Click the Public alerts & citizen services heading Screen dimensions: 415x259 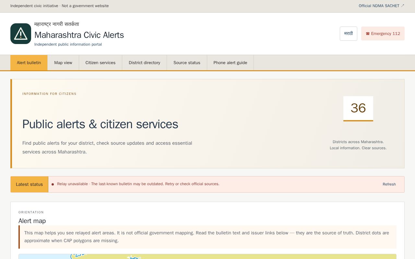click(x=100, y=124)
